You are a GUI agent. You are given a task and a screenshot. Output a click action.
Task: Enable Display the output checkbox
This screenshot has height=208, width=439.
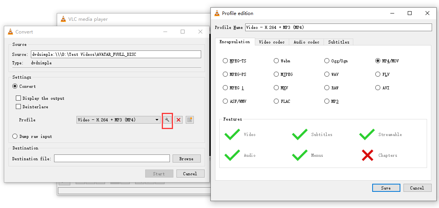click(x=19, y=98)
